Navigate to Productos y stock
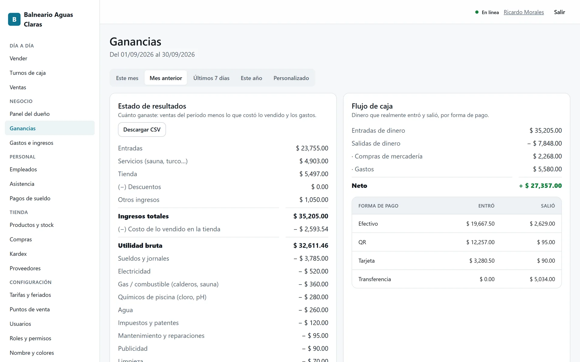Viewport: 580px width, 362px height. pyautogui.click(x=50, y=225)
